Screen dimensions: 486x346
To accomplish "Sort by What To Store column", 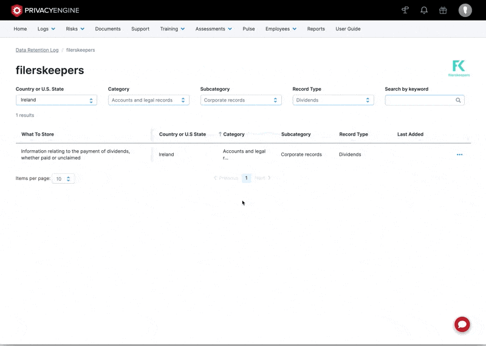I will tap(38, 134).
